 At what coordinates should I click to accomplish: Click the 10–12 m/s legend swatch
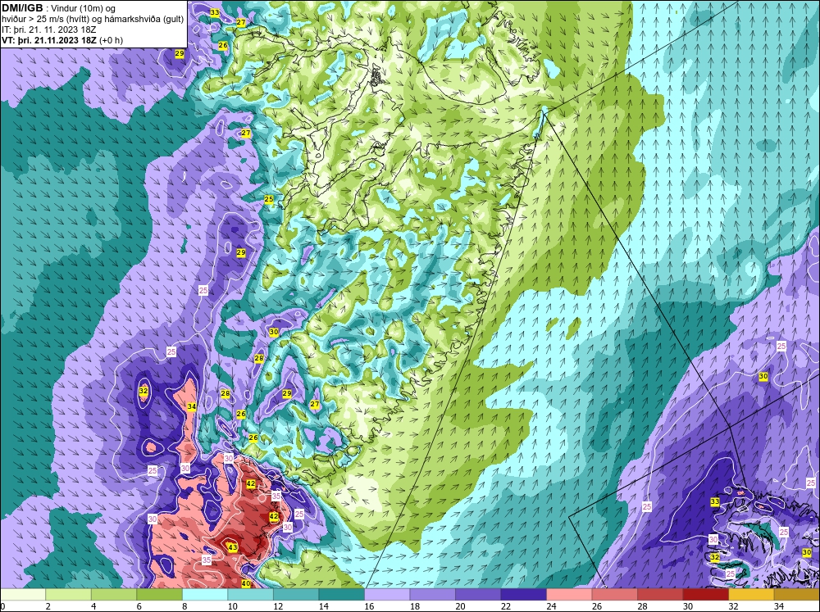coord(250,594)
